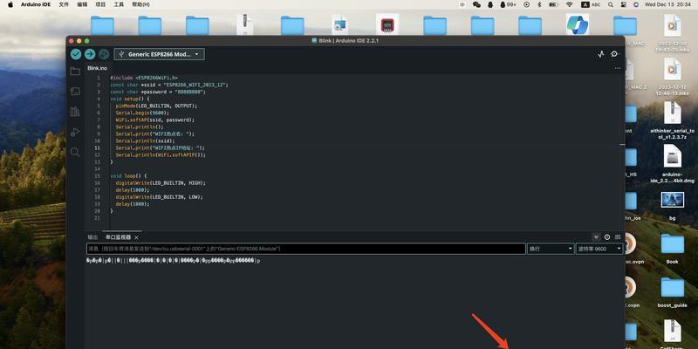Open the 换行 line ending dropdown
Screen dimensions: 698x349
point(551,249)
